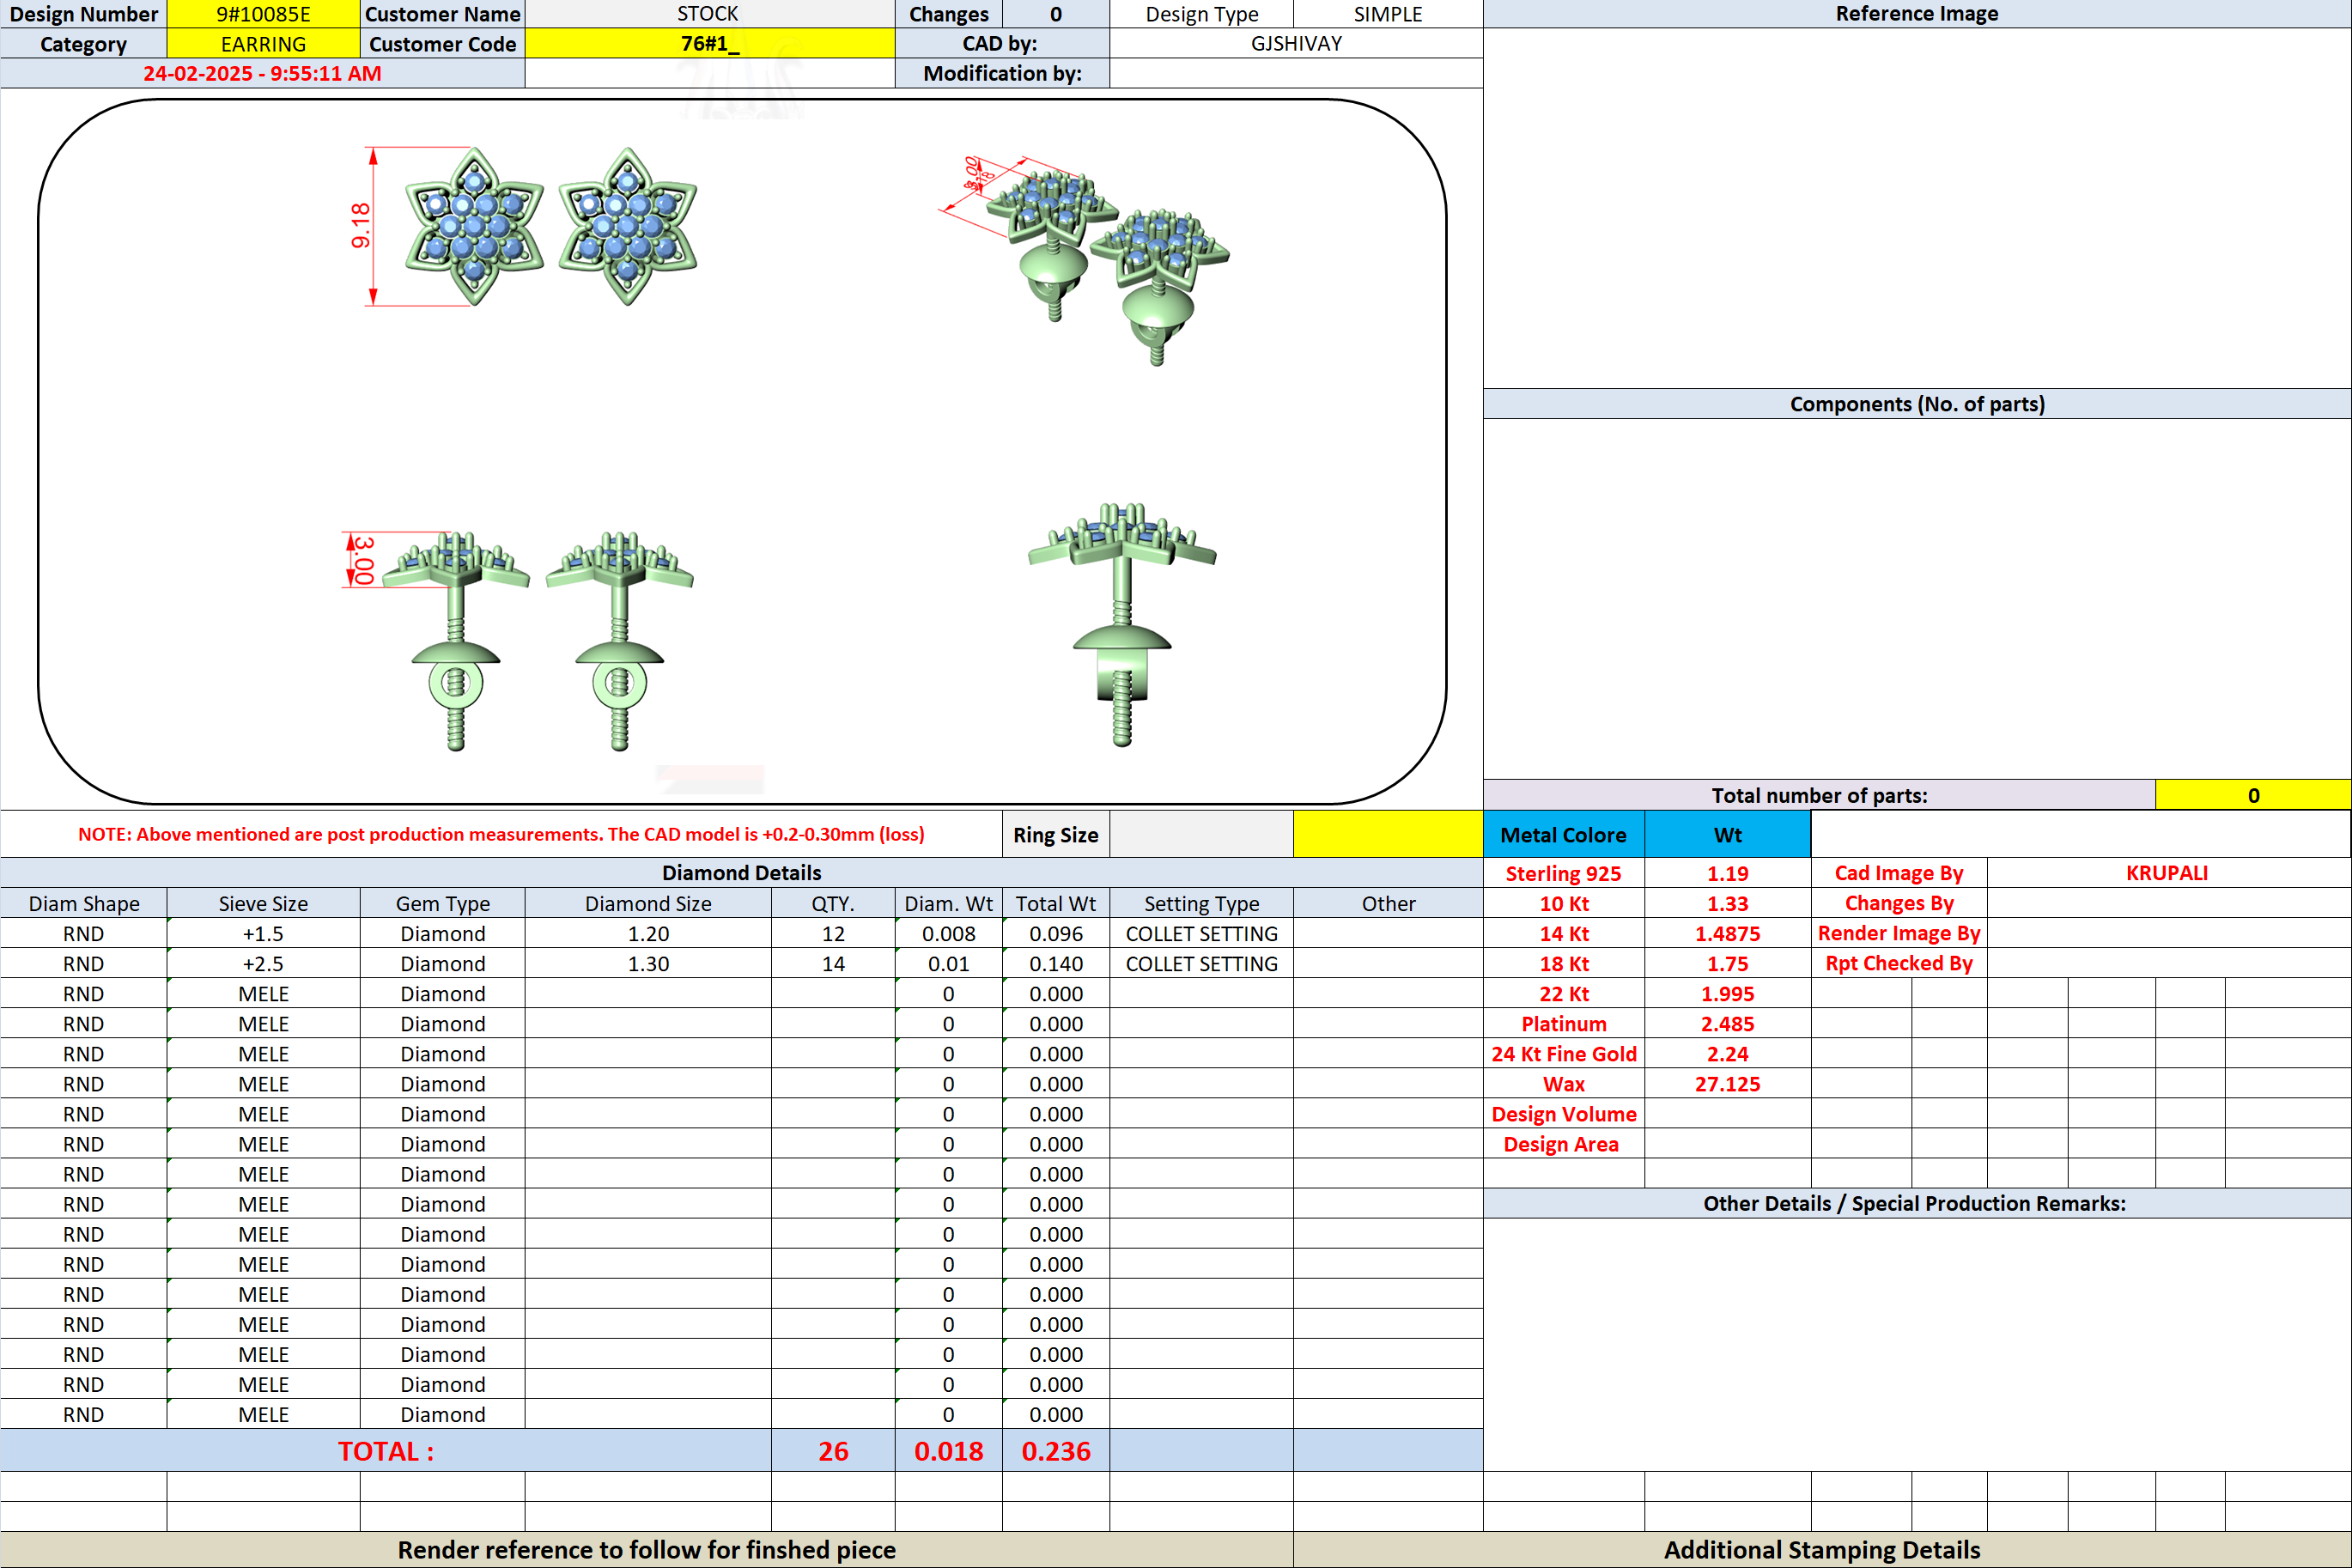Click the GJSHIVAY CAD by value
2352x1568 pixels.
1296,44
